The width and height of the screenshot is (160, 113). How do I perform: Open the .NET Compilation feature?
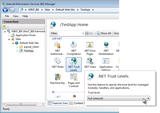tap(74, 48)
